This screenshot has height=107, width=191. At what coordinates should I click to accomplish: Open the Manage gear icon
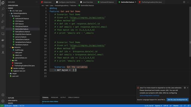tap(3, 101)
